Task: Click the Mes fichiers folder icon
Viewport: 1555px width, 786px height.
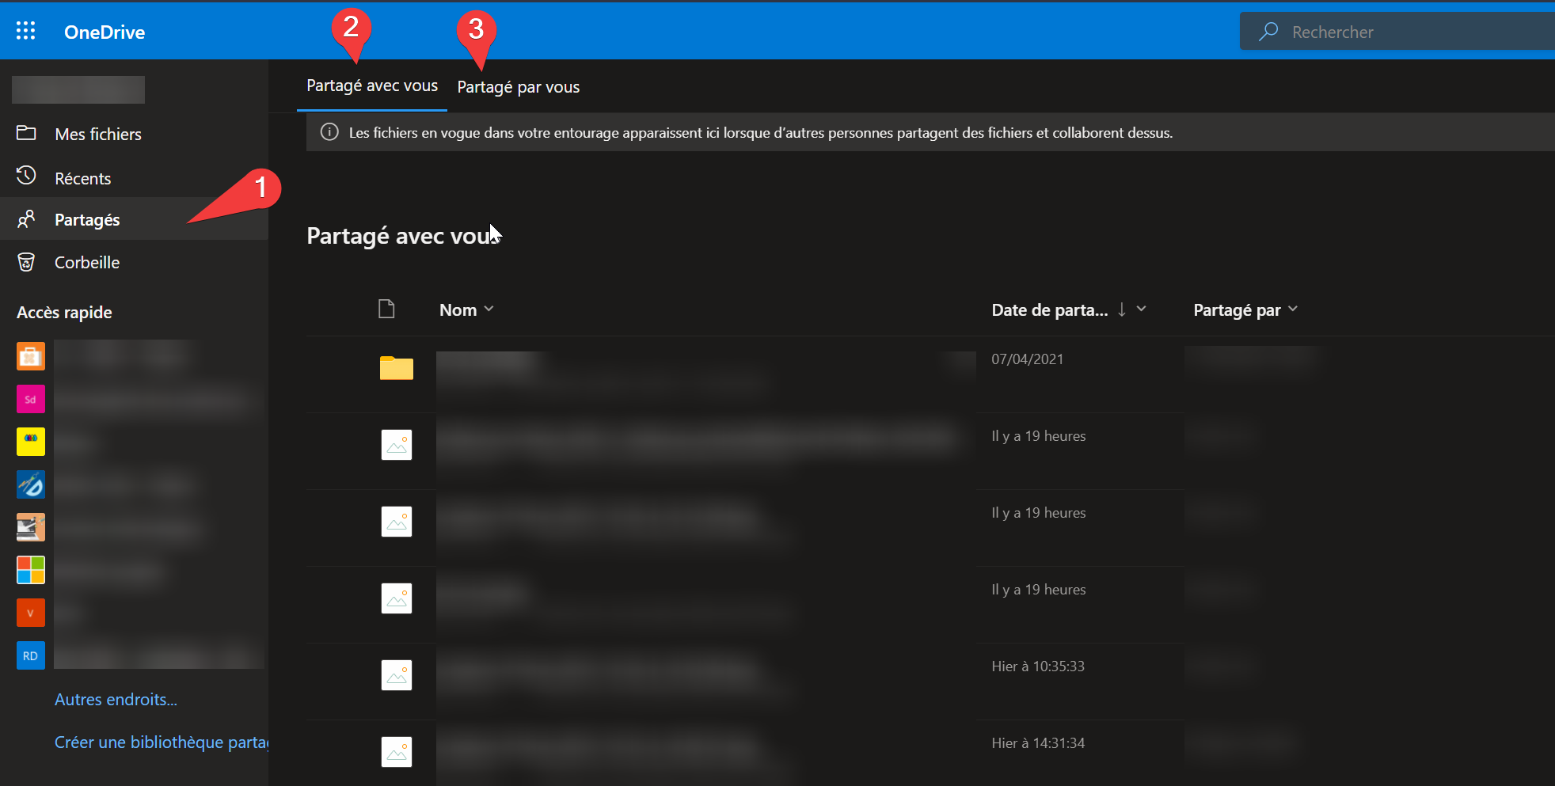Action: pos(26,133)
